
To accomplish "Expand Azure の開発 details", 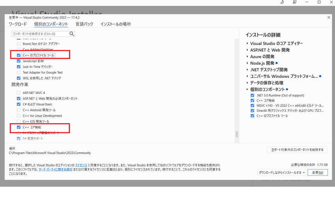I will point(247,57).
